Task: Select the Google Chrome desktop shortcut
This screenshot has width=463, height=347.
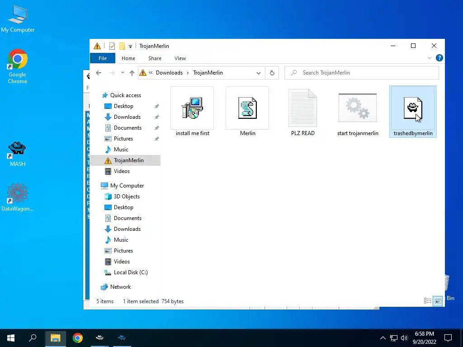Action: pos(18,66)
